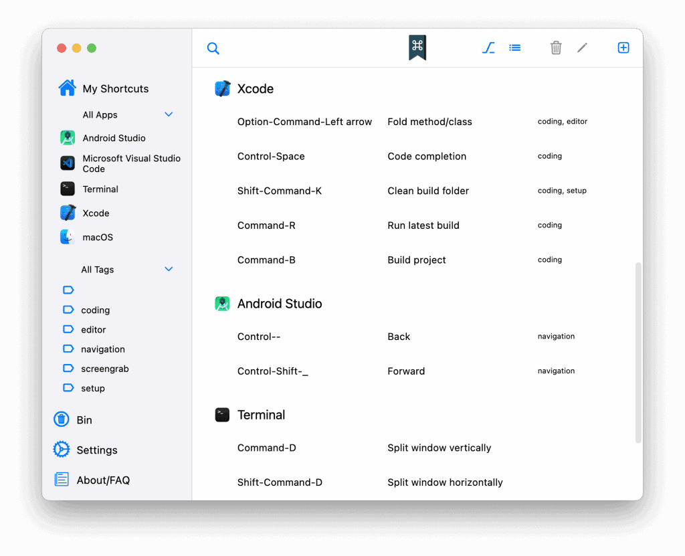Click the Settings gear icon
The width and height of the screenshot is (685, 556).
(x=61, y=450)
